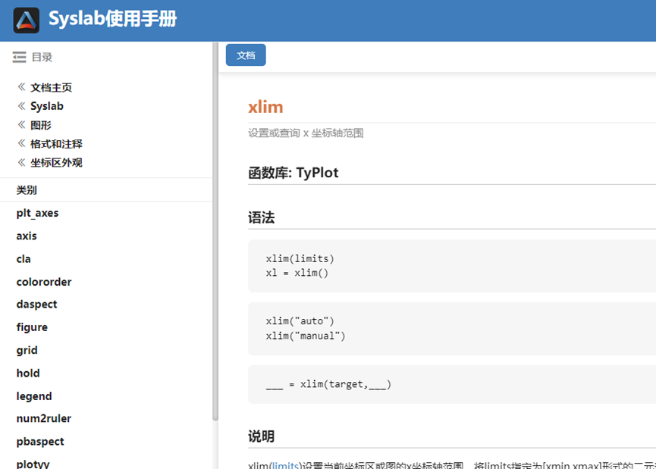Navigate to Syslab parent section
The width and height of the screenshot is (656, 469).
47,106
